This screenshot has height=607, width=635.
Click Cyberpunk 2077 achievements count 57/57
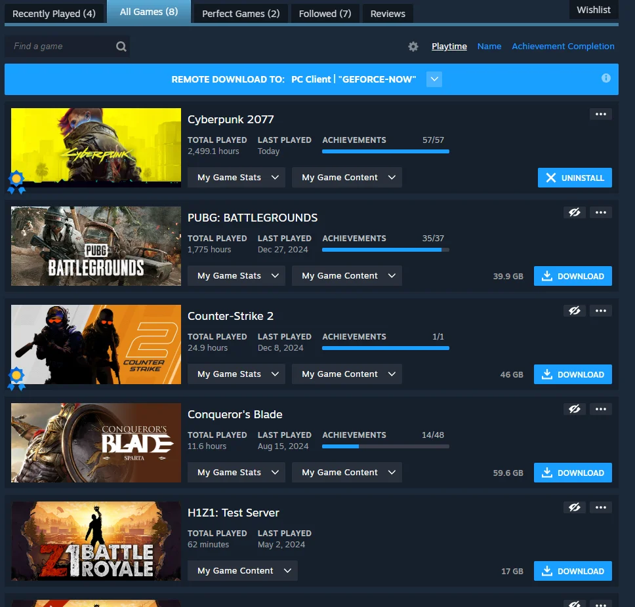click(433, 140)
